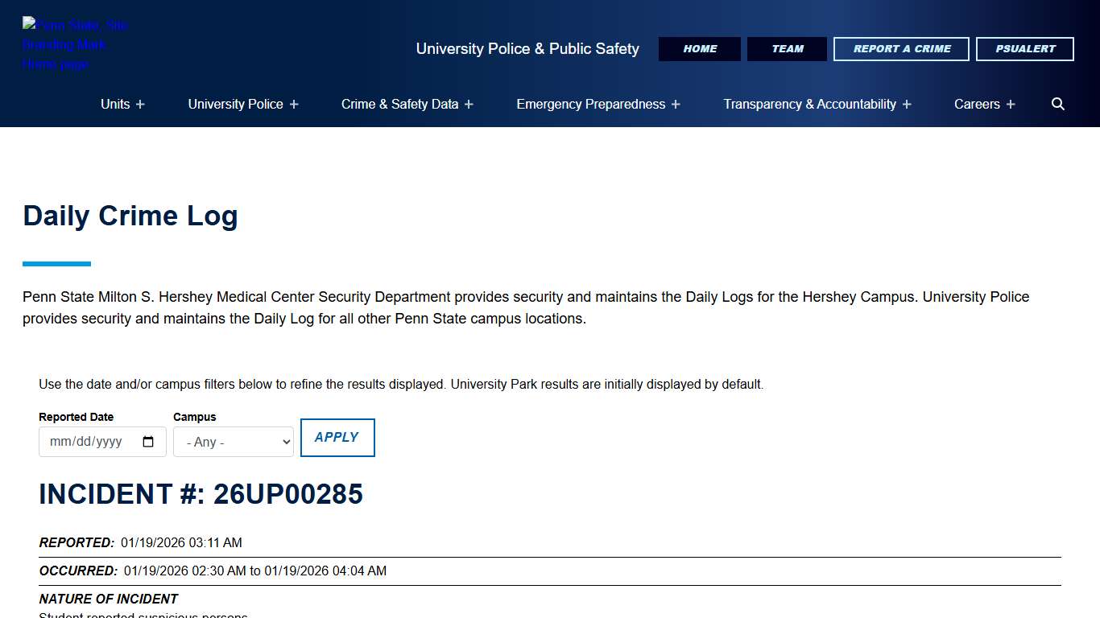The height and width of the screenshot is (618, 1100).
Task: Open the search icon in the navigation bar
Action: 1057,104
